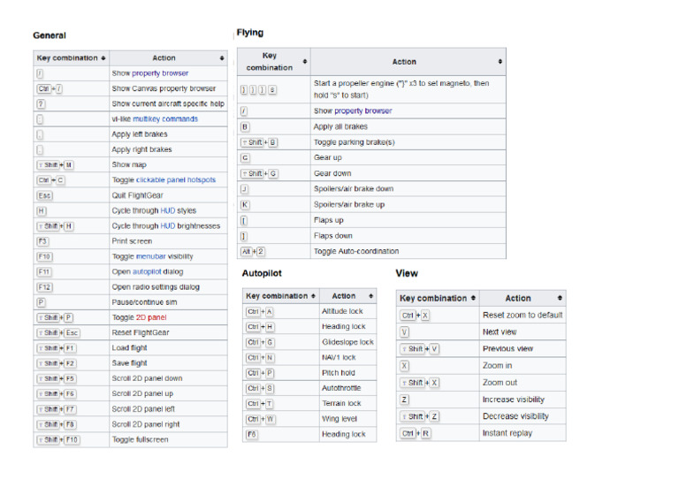679x480 pixels.
Task: Open the 2D panel link
Action: point(150,317)
